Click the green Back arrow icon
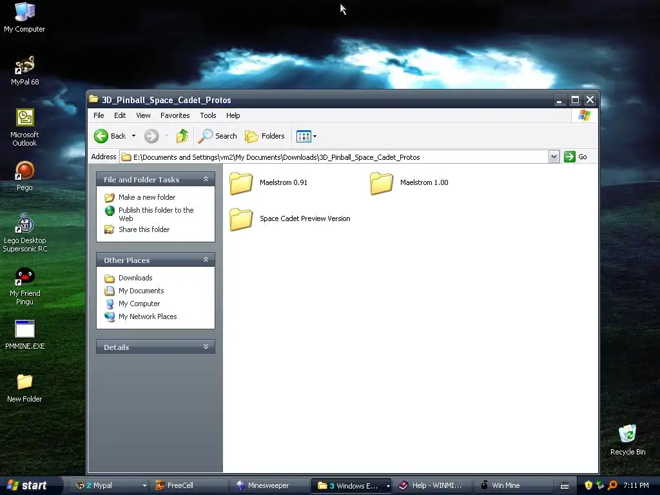The width and height of the screenshot is (660, 495). (x=101, y=136)
